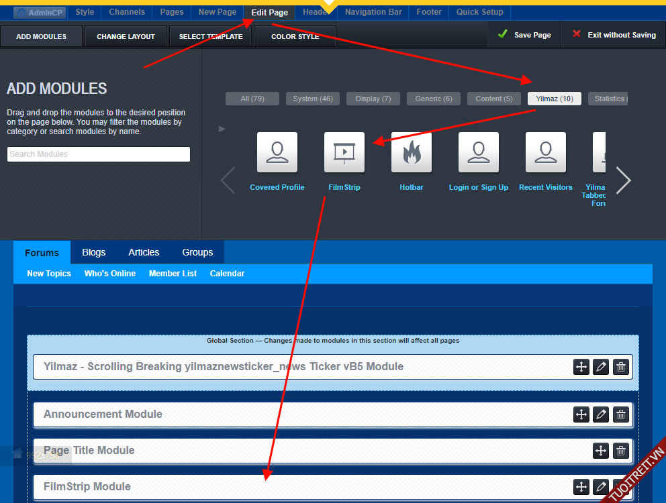Pick the Recent Visitors module icon

(545, 152)
